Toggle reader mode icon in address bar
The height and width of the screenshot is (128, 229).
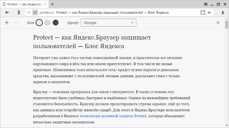tap(203, 12)
